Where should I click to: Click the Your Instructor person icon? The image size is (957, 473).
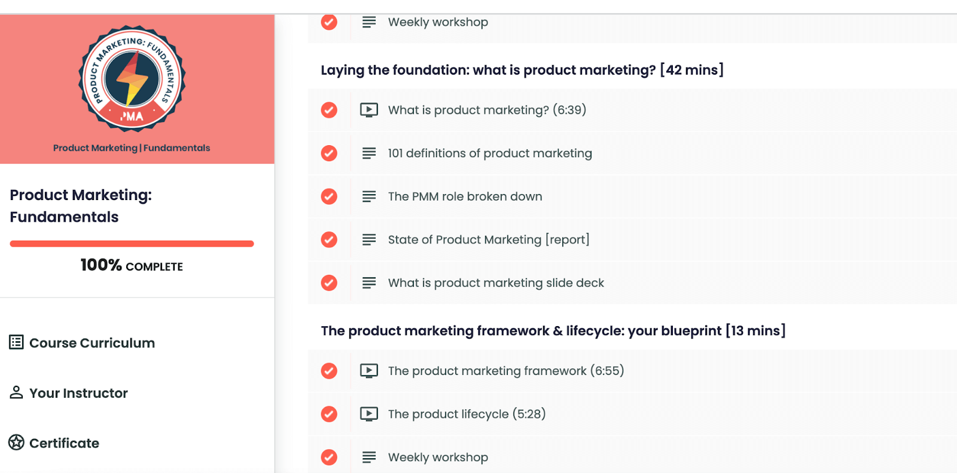click(16, 392)
